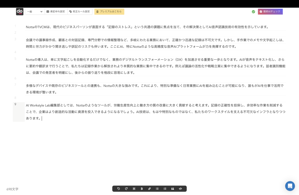The height and width of the screenshot is (195, 299).
Task: Run the 最終AIチェック button
Action: tap(270, 12)
